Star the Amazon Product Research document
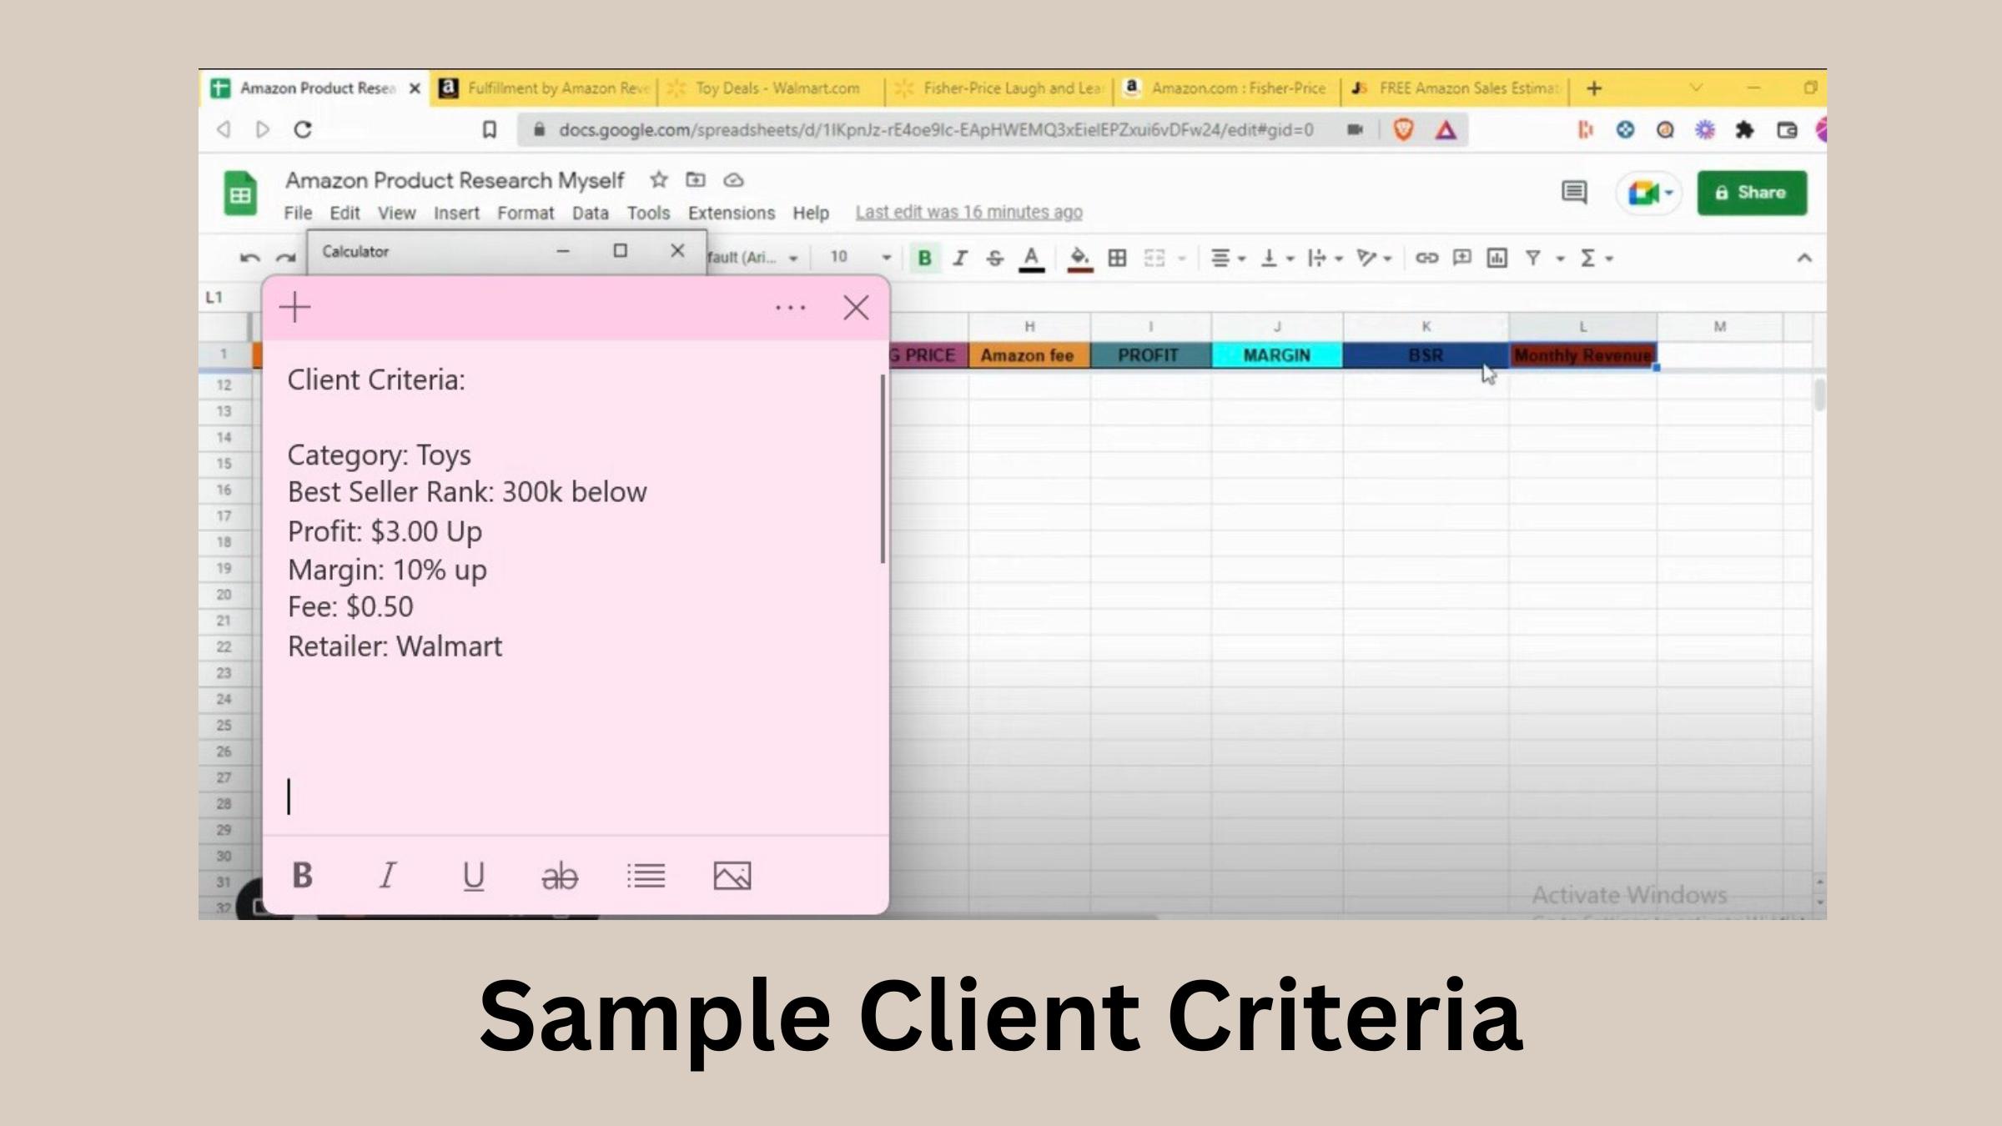Screen dimensions: 2002x1126 point(658,179)
